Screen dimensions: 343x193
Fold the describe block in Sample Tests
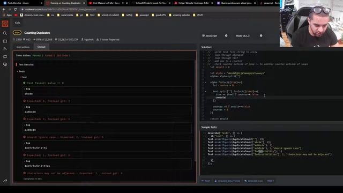206,133
